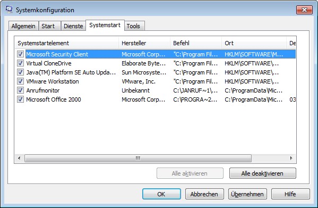318x208 pixels.
Task: Click the horizontal scrollbar right arrow
Action: click(x=291, y=158)
